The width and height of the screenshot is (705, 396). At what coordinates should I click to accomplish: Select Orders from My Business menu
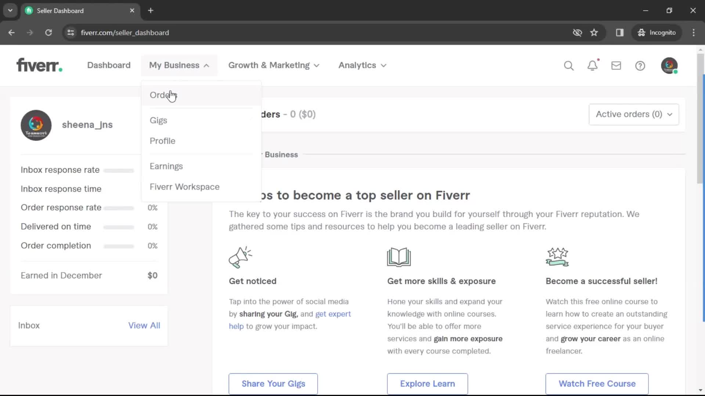[164, 95]
